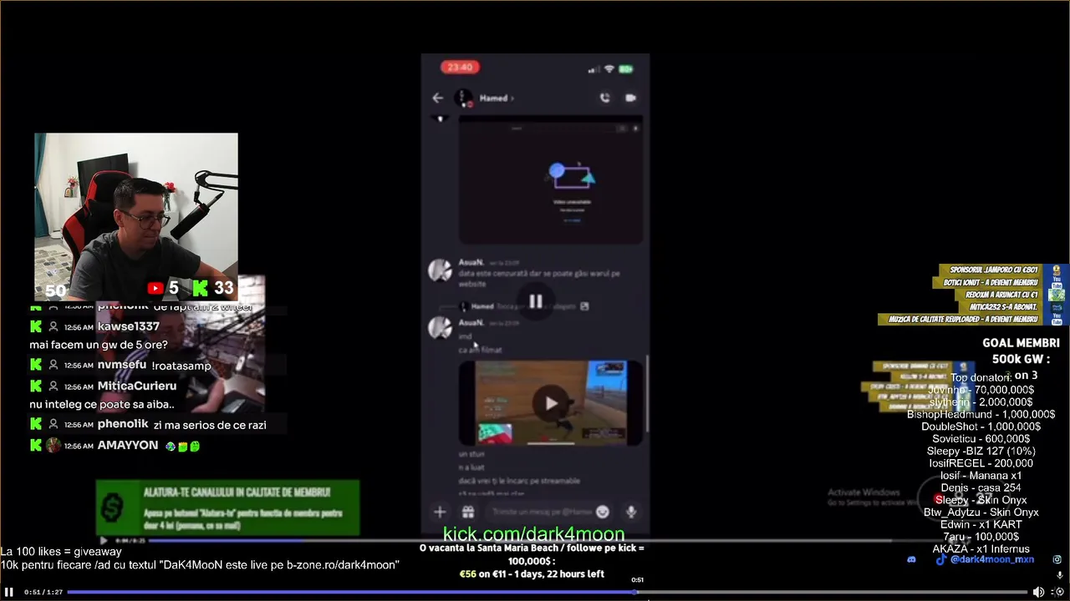Mute the video using the speaker icon
Image resolution: width=1070 pixels, height=601 pixels.
pyautogui.click(x=1038, y=592)
